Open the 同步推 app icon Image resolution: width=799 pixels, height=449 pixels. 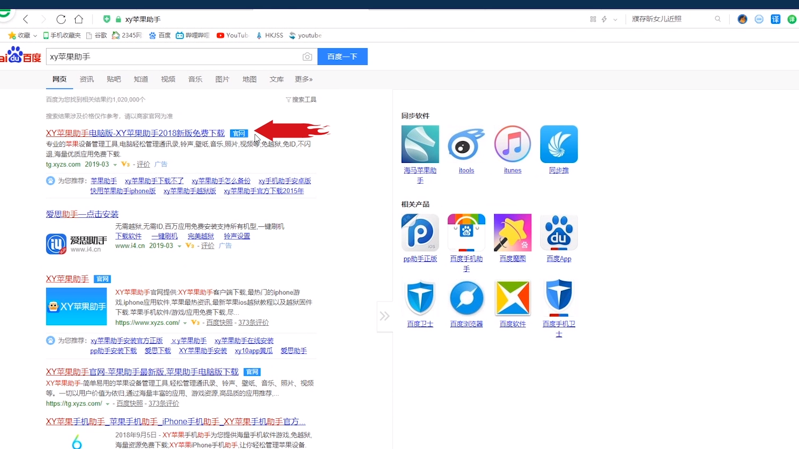pos(559,144)
